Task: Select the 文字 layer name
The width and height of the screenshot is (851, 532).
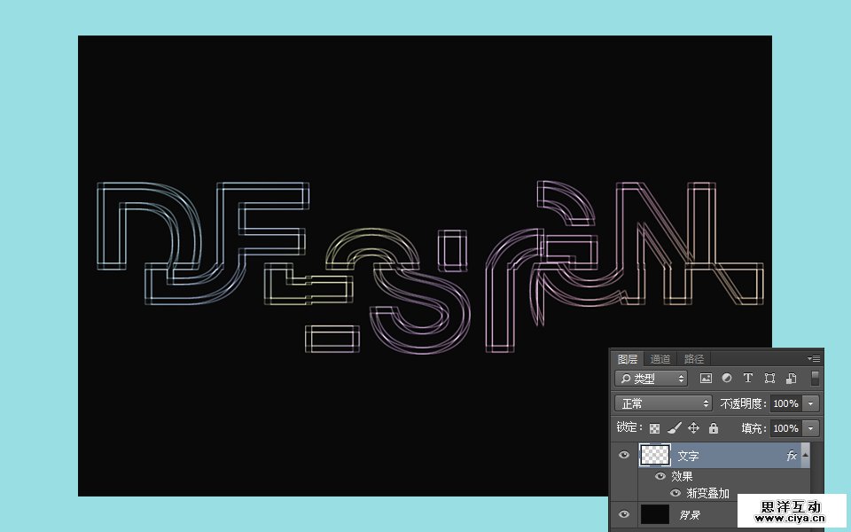Action: pos(688,456)
